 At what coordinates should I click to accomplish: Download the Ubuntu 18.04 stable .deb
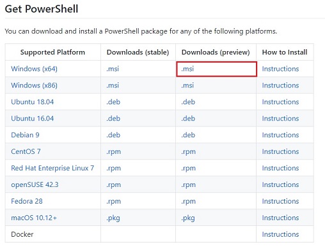pos(113,102)
